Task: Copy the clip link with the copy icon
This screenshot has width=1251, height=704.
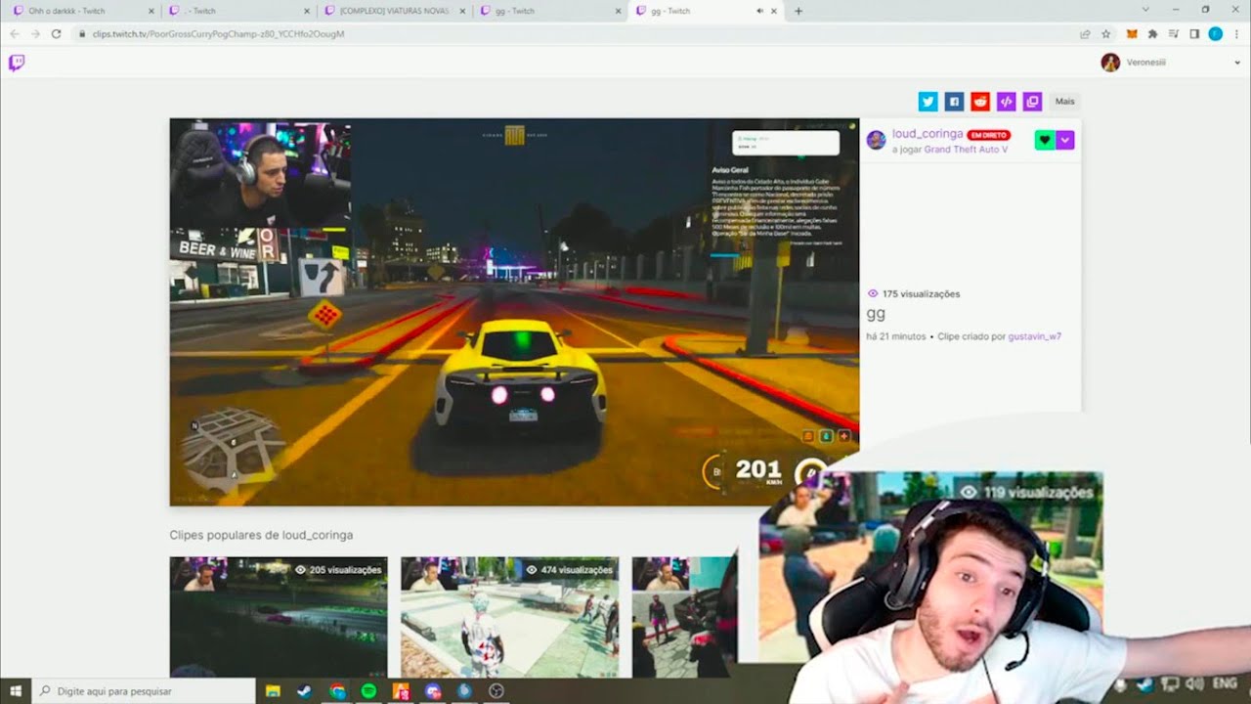Action: point(1032,102)
